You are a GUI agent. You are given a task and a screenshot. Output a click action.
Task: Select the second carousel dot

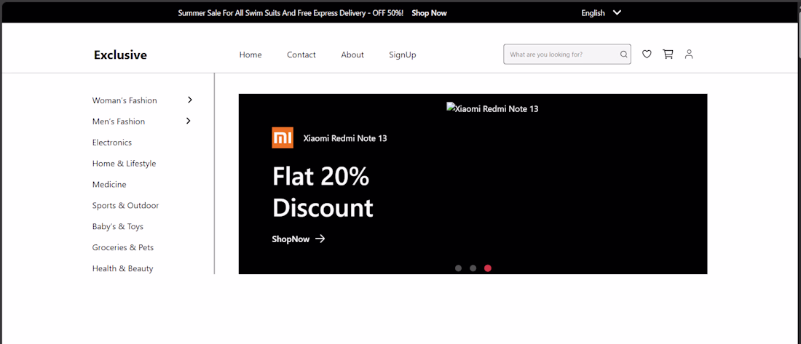(473, 268)
